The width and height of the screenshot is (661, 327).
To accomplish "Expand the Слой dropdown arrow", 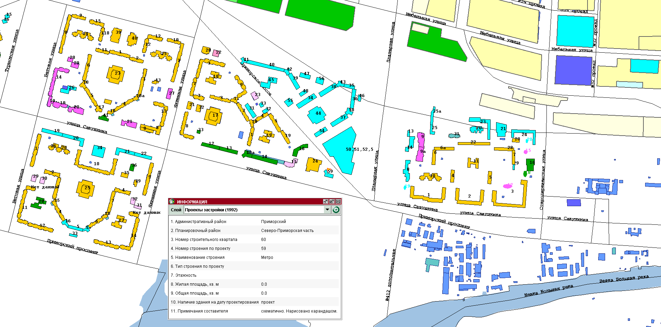I will click(x=327, y=210).
